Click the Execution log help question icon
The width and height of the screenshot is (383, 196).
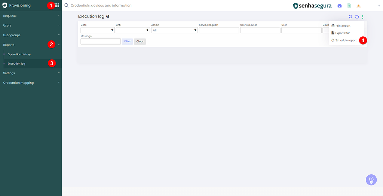tap(108, 16)
